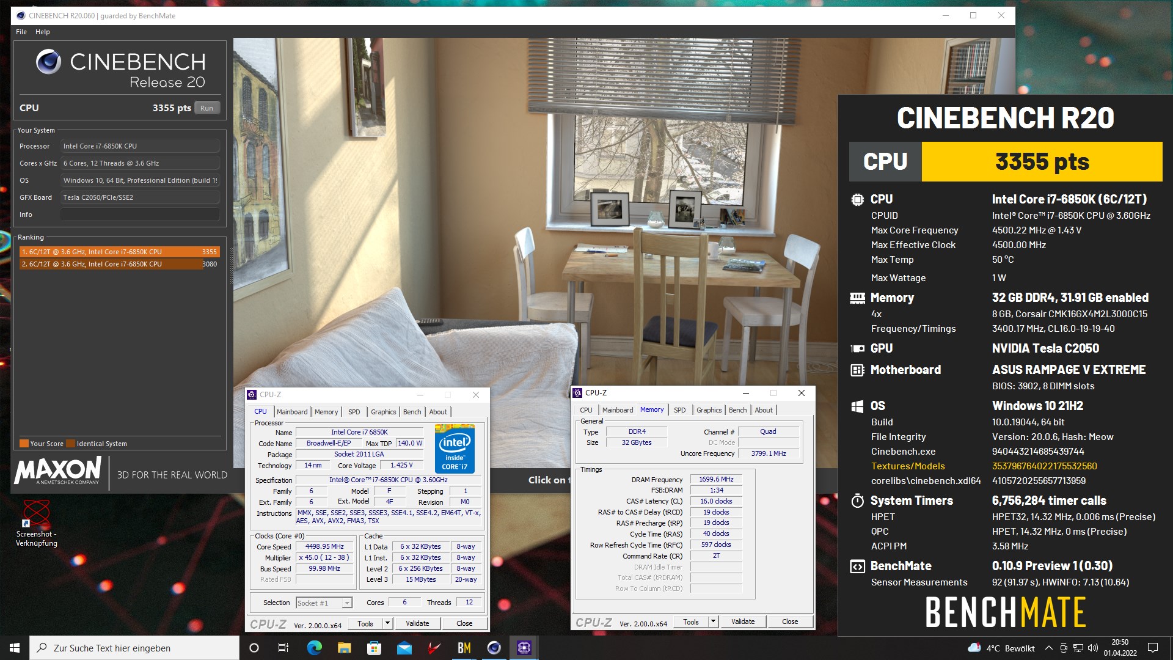Click the yellow 3355 pts score banner
Image resolution: width=1173 pixels, height=660 pixels.
pos(1042,161)
